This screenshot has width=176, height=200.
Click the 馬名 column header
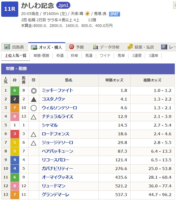click(x=69, y=80)
